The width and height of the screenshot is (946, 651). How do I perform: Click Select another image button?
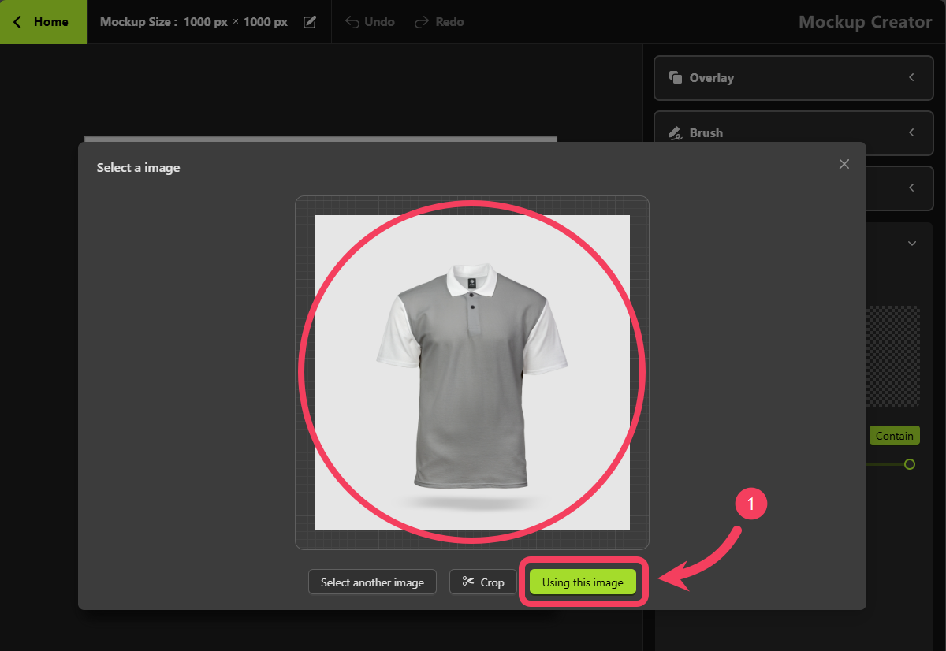point(372,582)
